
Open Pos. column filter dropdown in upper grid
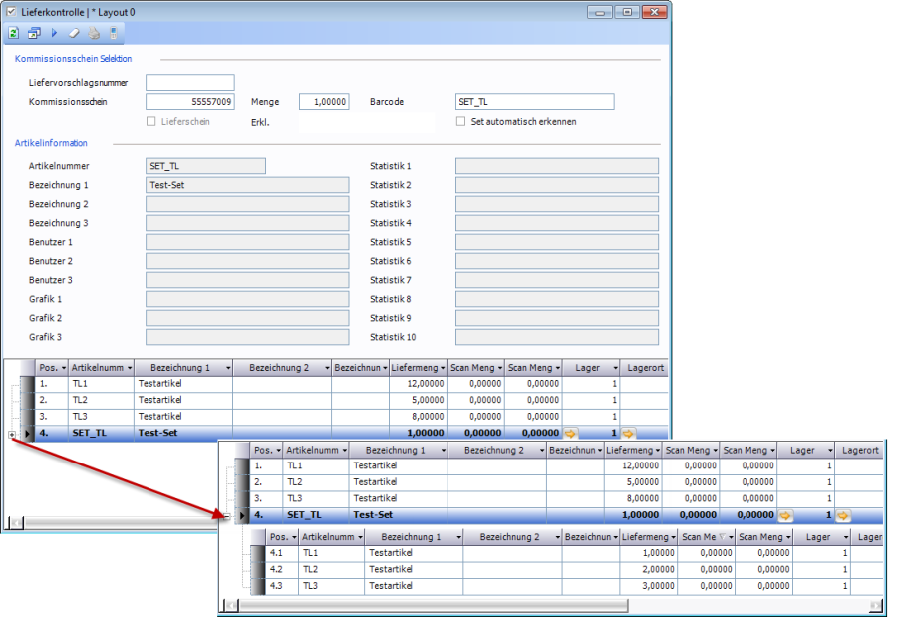(x=63, y=368)
